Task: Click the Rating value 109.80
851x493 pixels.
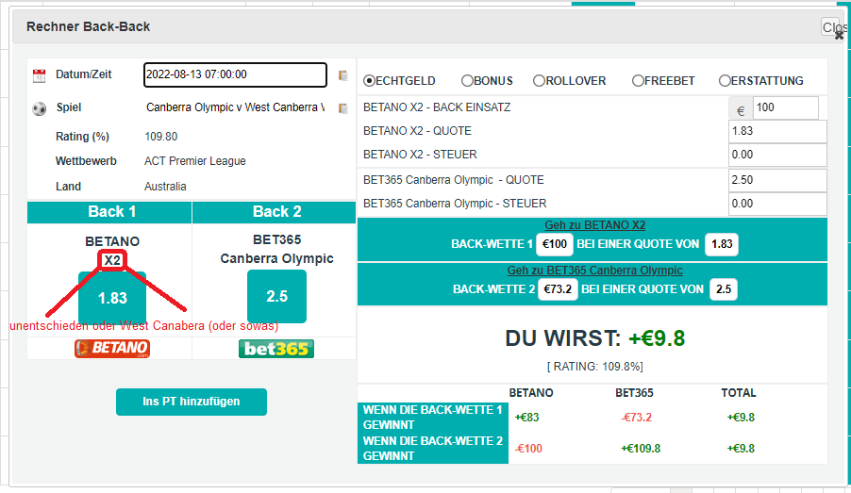Action: pyautogui.click(x=160, y=137)
